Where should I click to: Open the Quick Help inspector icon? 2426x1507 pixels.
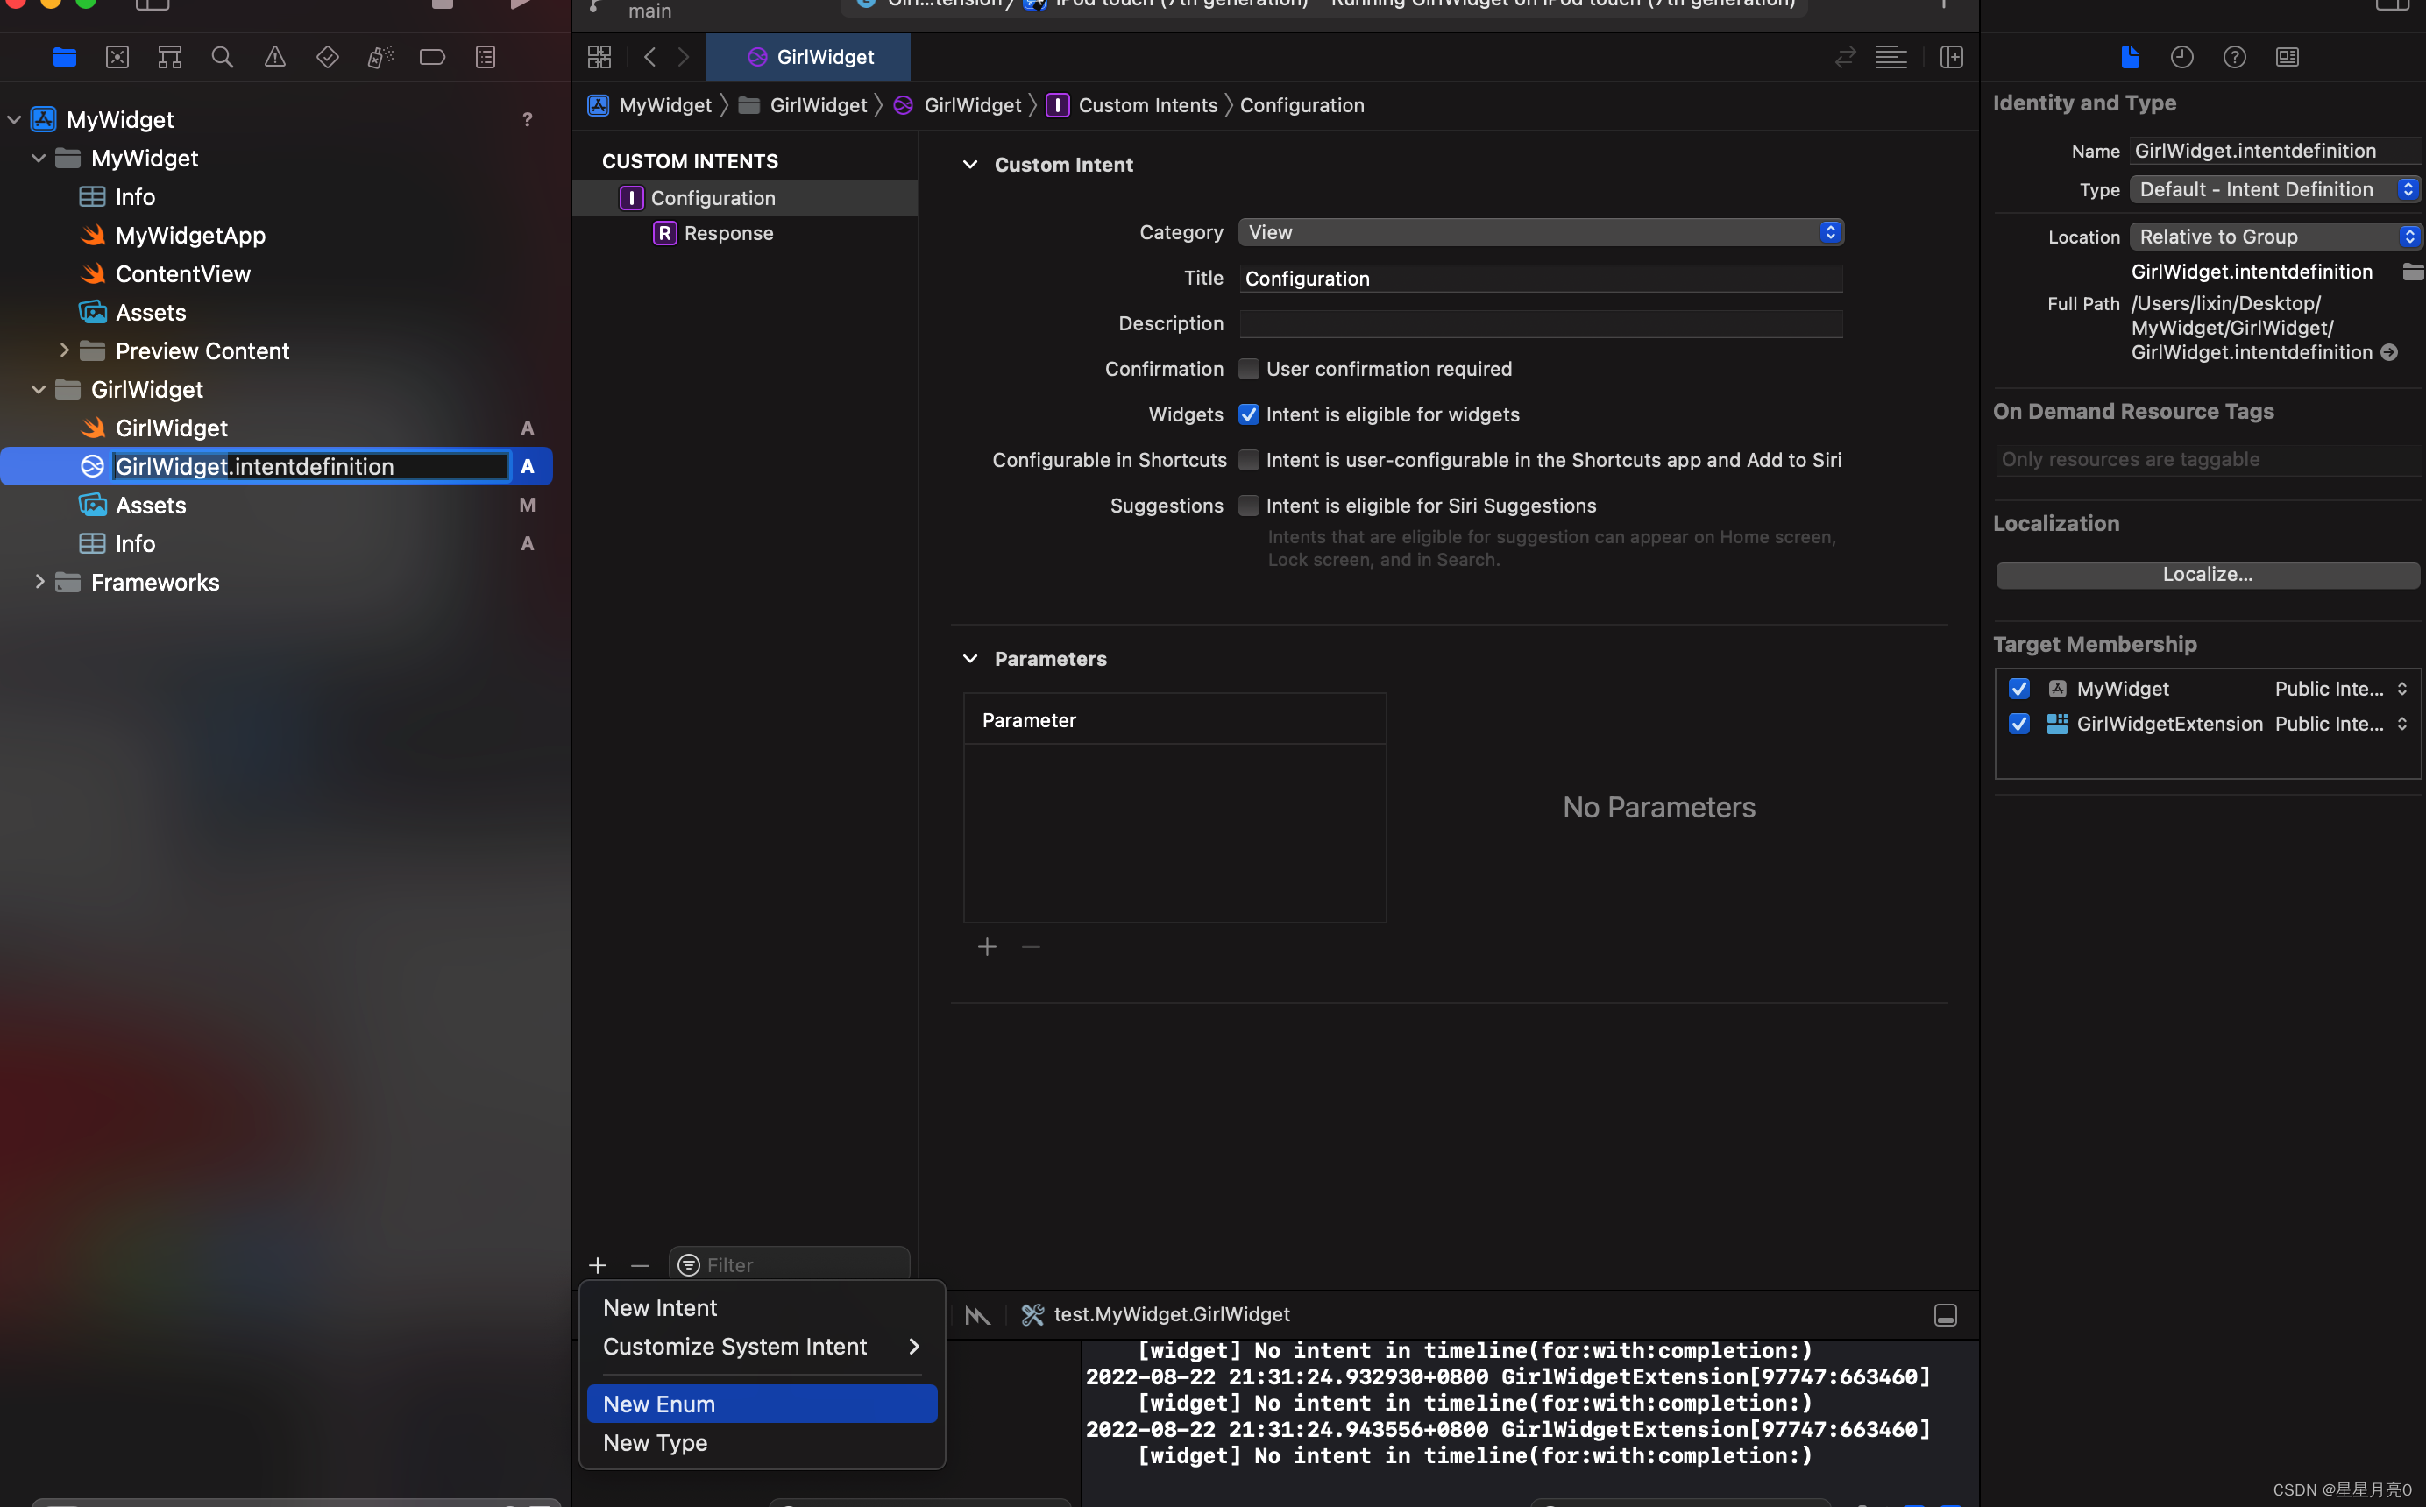pyautogui.click(x=2235, y=57)
